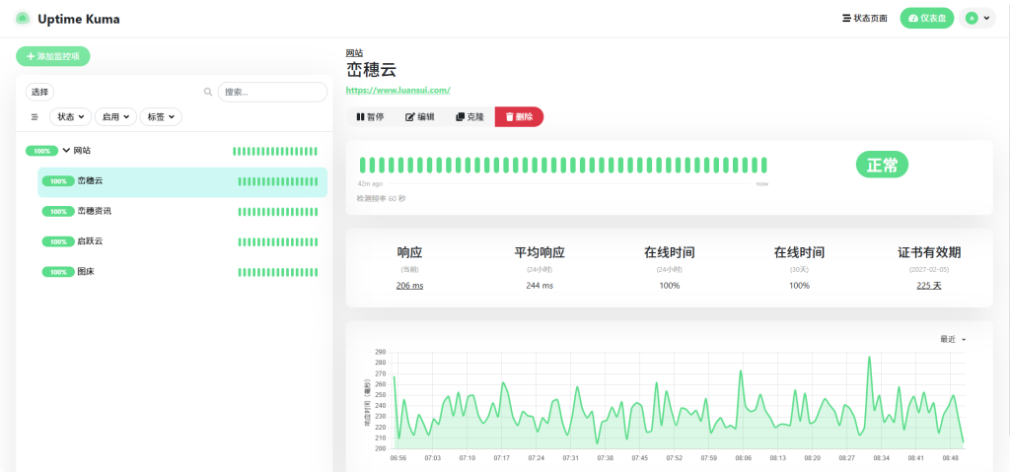Click the 正常 status badge
1010x472 pixels.
point(882,165)
